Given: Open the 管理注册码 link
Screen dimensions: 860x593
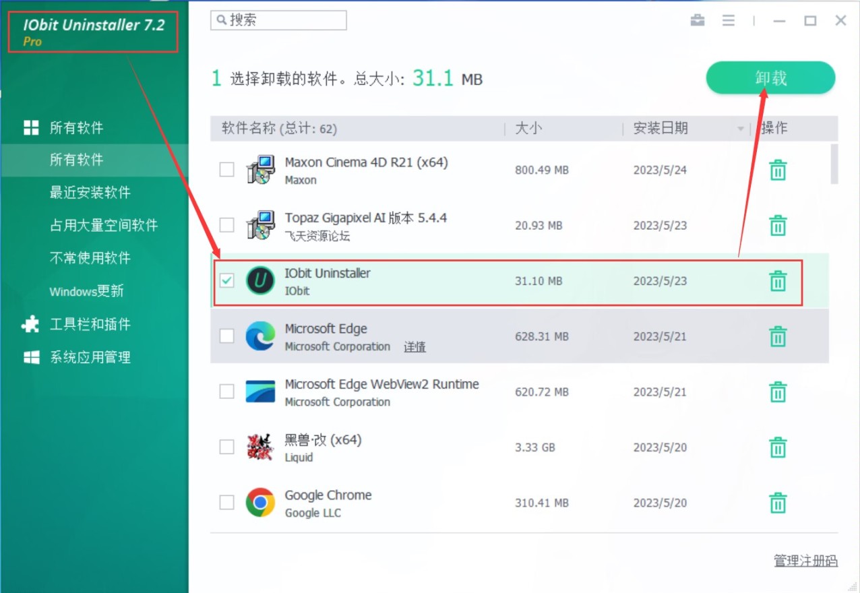Looking at the screenshot, I should pos(805,561).
